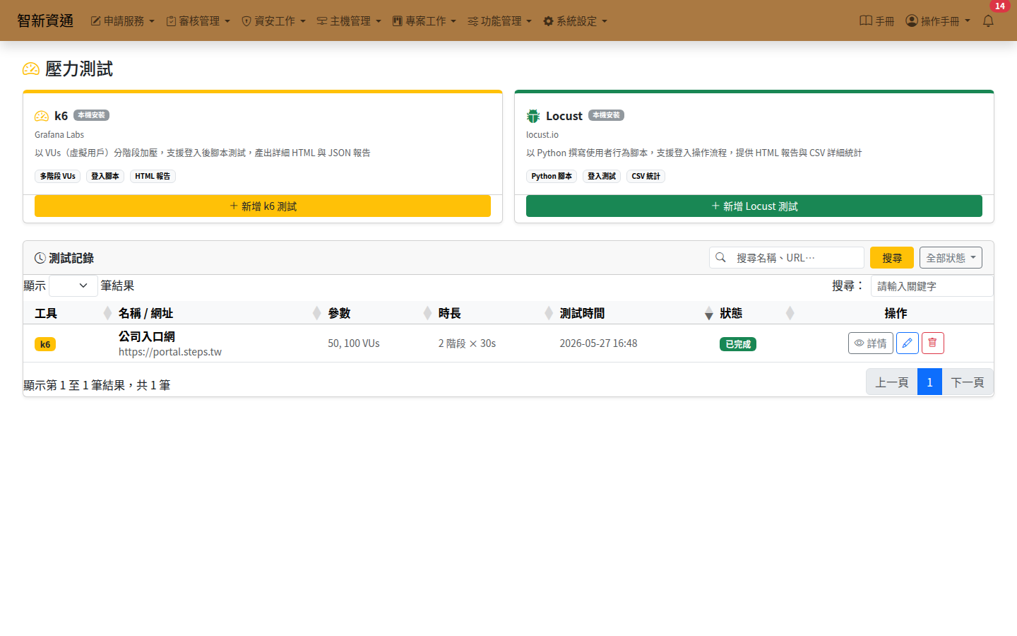Click the magnifier icon in search box
This screenshot has width=1017, height=636.
[720, 257]
